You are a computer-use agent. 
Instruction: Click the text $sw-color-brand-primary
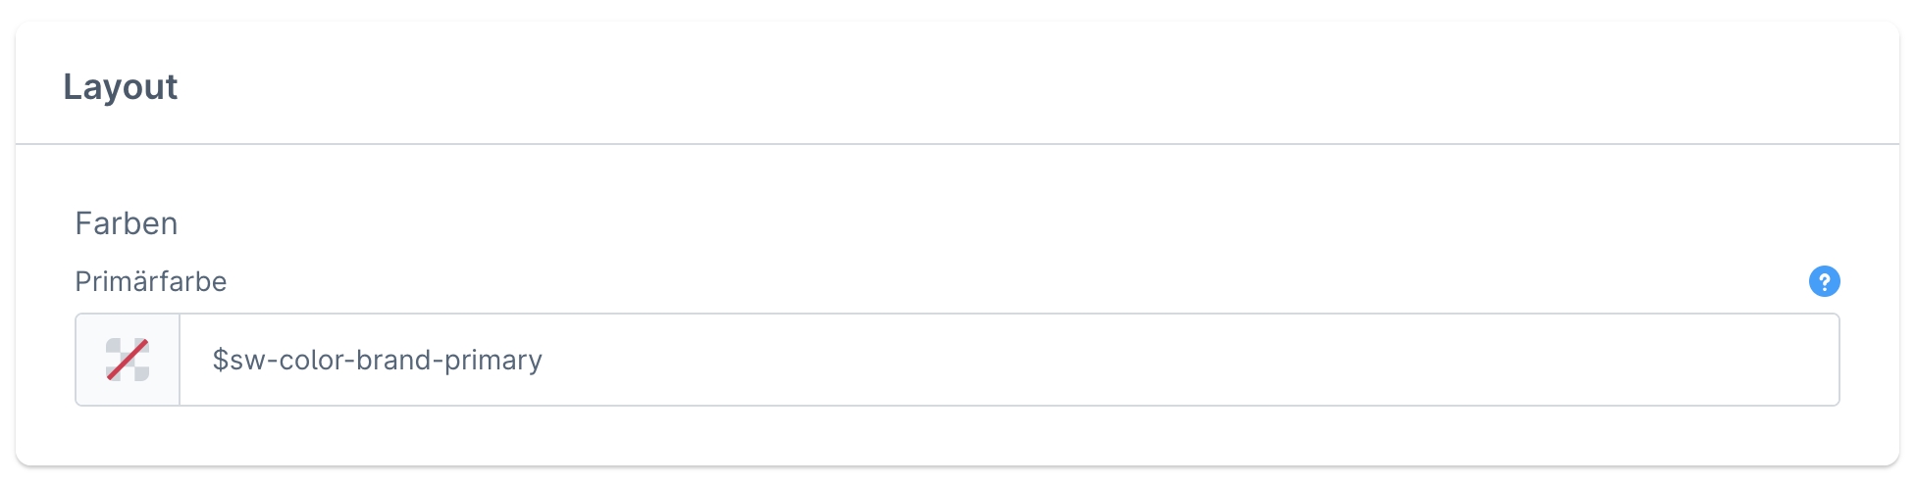pos(378,360)
